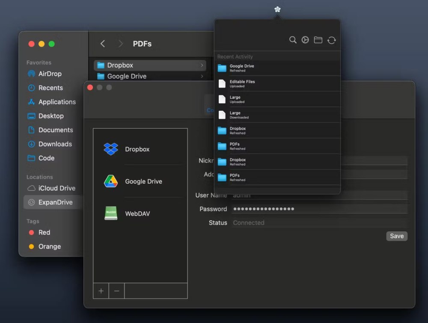This screenshot has height=323, width=428.
Task: Click the PDFs title in Finder
Action: [142, 44]
